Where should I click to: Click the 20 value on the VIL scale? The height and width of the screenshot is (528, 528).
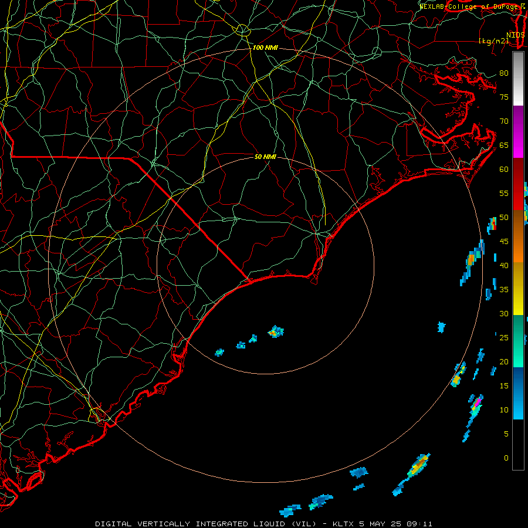tap(504, 362)
